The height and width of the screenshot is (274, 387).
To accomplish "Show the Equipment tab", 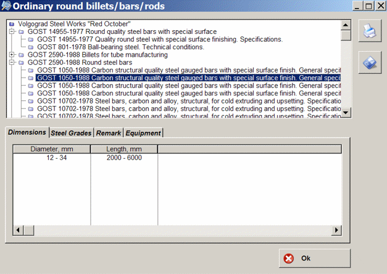I will click(143, 133).
